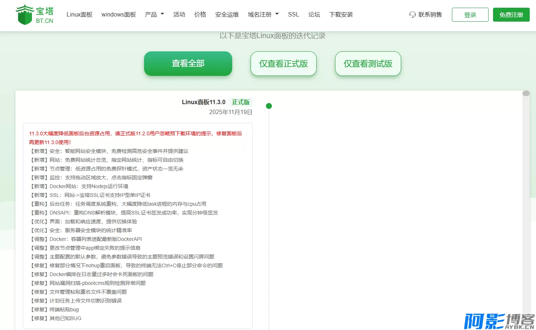Filter by 仅查看正式版

[283, 63]
